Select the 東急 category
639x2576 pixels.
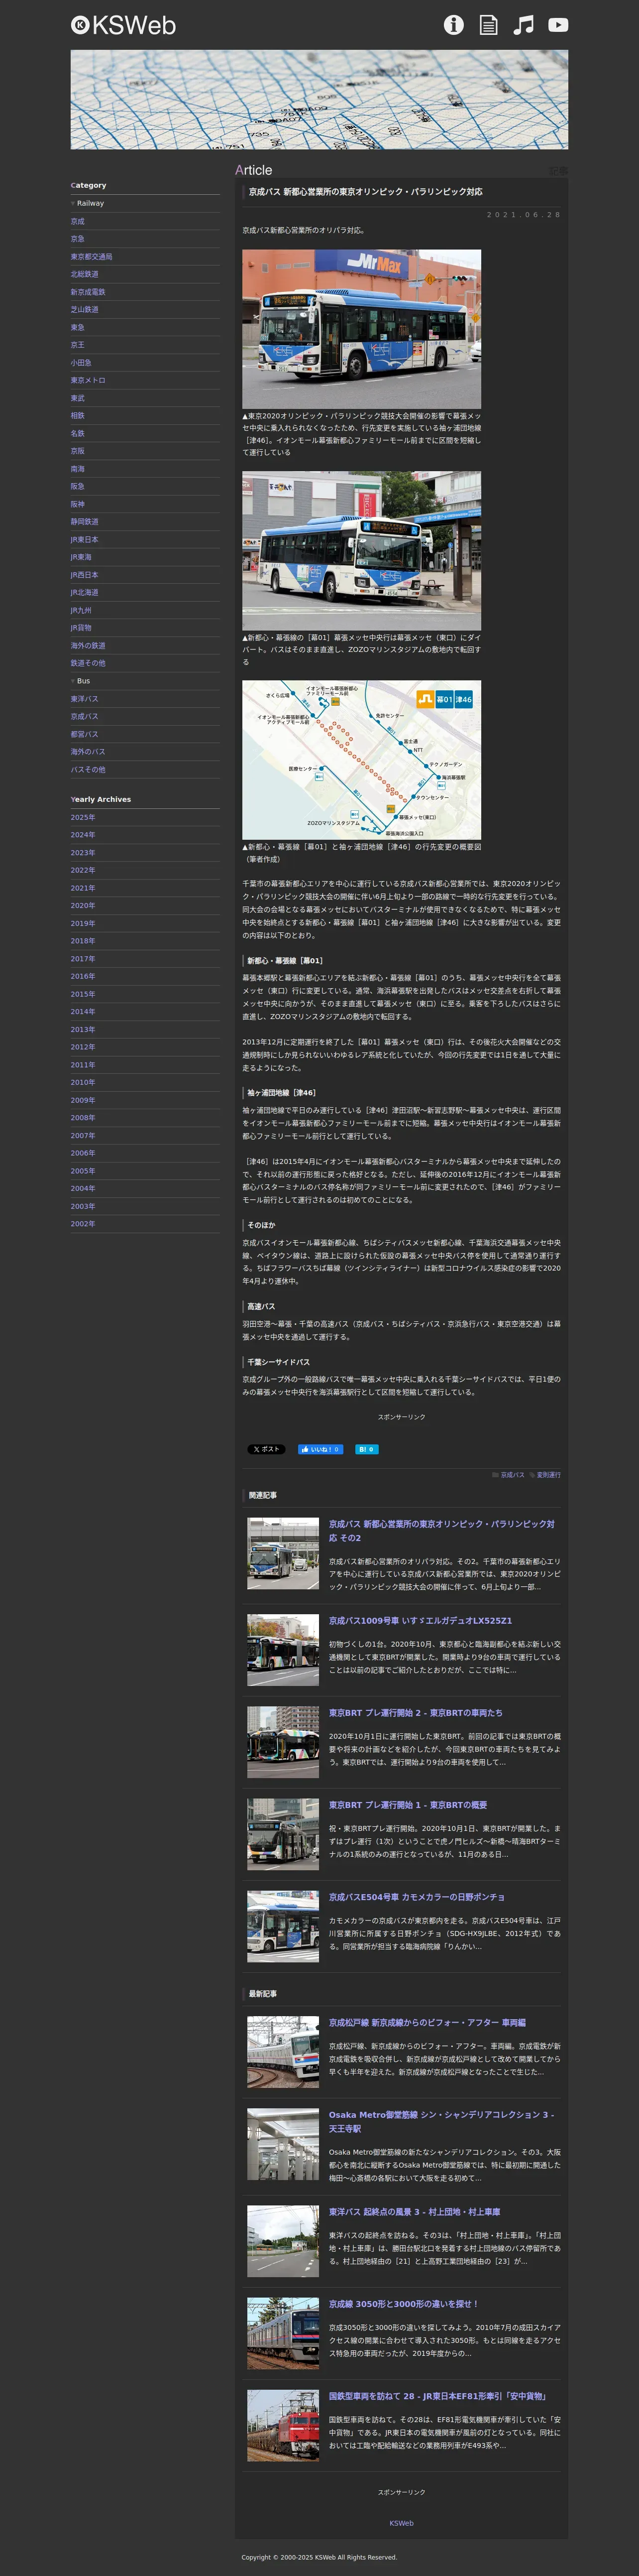pyautogui.click(x=78, y=327)
